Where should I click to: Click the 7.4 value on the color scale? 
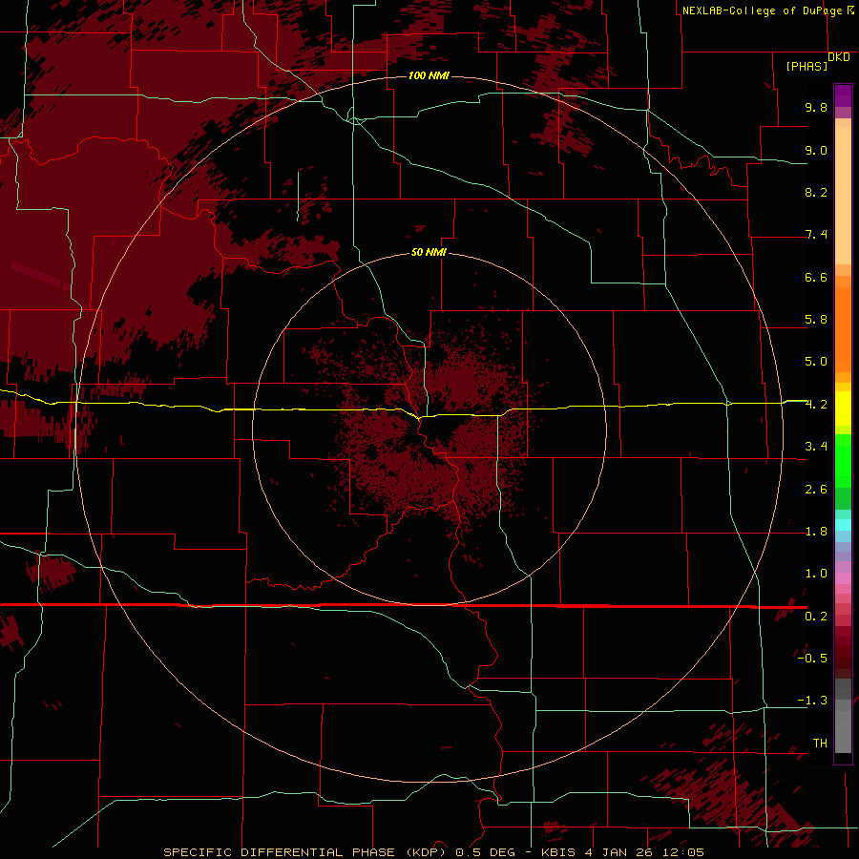click(816, 235)
